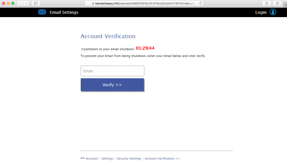Close the window with red button

4,3
